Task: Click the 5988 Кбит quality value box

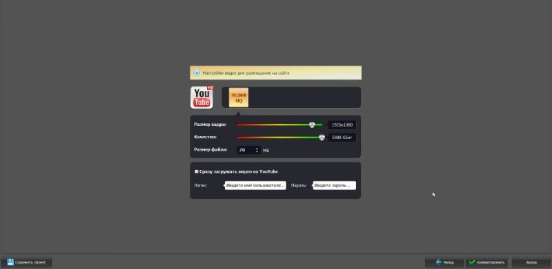Action: [x=342, y=138]
